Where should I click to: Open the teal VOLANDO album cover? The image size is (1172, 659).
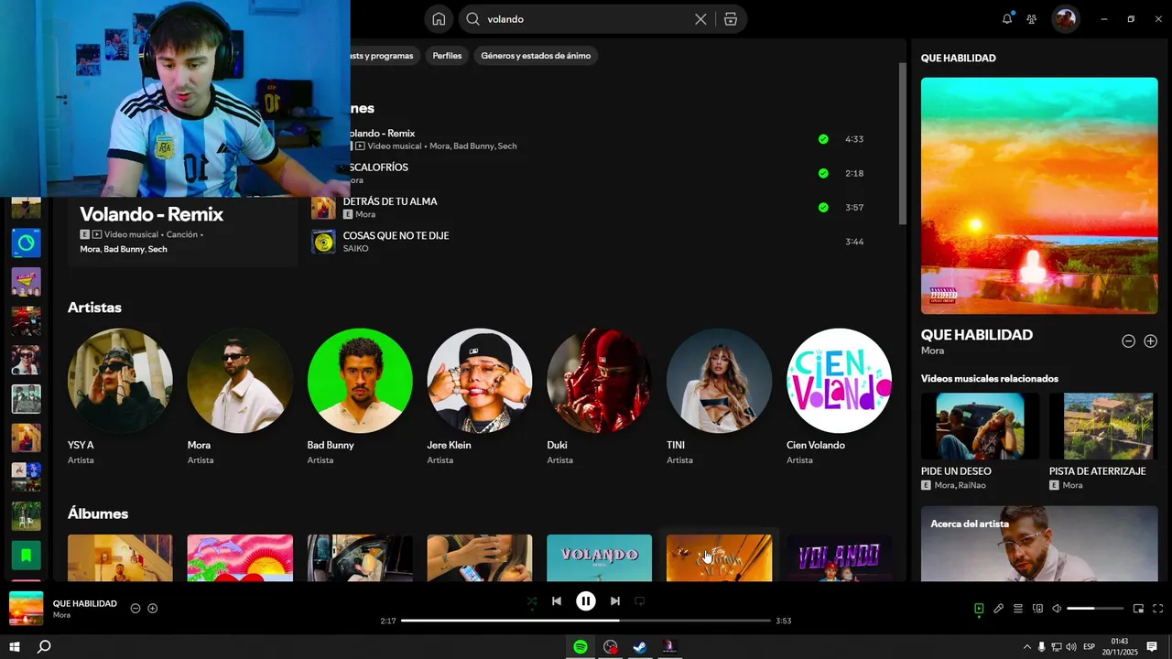(600, 557)
